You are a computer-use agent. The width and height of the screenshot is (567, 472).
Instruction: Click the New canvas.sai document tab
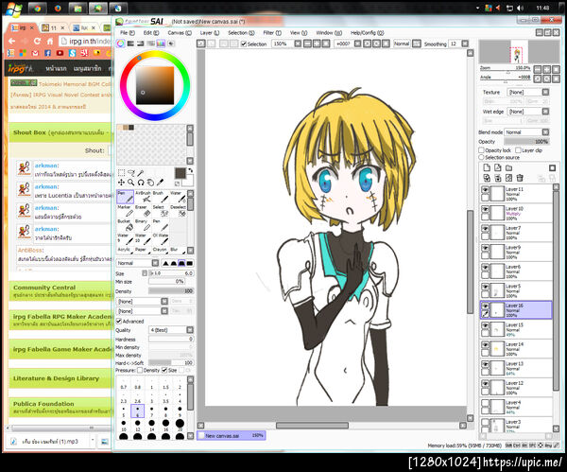[x=232, y=435]
